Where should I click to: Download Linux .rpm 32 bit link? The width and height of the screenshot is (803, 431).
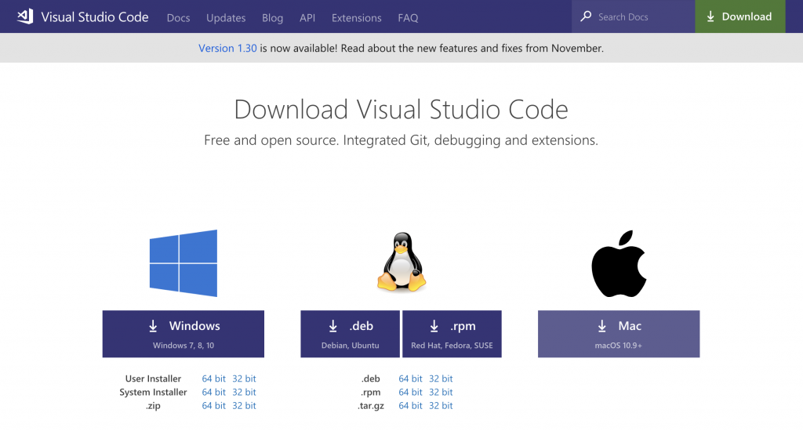click(441, 392)
